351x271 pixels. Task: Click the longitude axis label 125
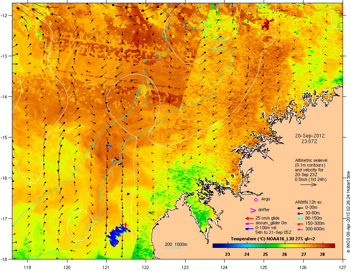pos(264,267)
